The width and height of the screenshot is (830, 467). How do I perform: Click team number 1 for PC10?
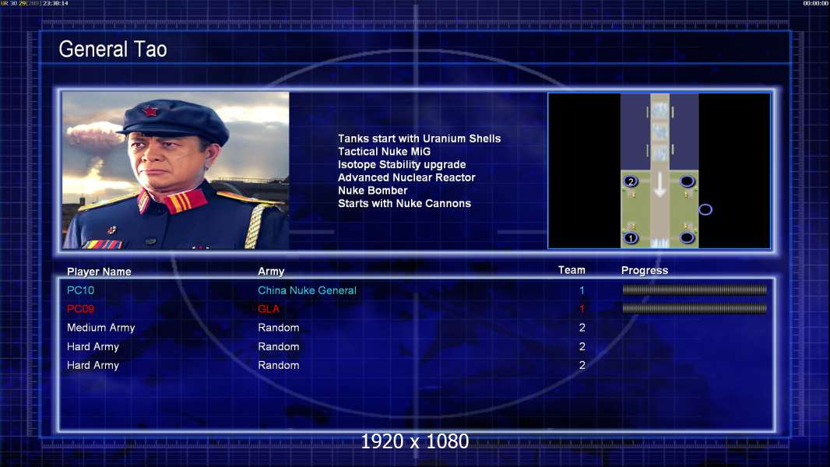click(582, 290)
